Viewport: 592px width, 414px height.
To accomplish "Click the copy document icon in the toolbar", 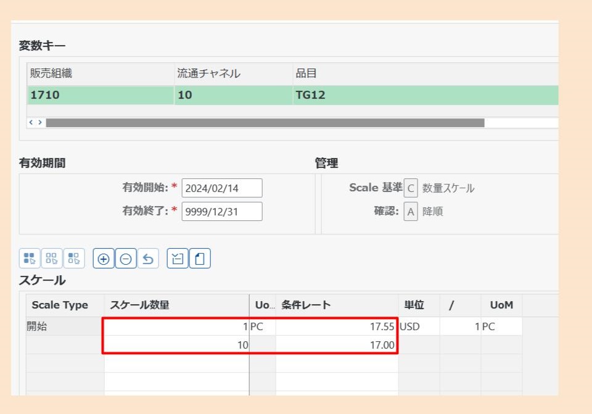I will (x=199, y=259).
